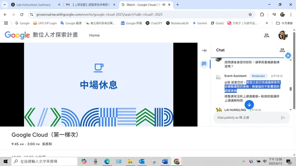This screenshot has width=296, height=166.
Task: Mute the Watch tab audio speaker icon
Action: point(164,5)
